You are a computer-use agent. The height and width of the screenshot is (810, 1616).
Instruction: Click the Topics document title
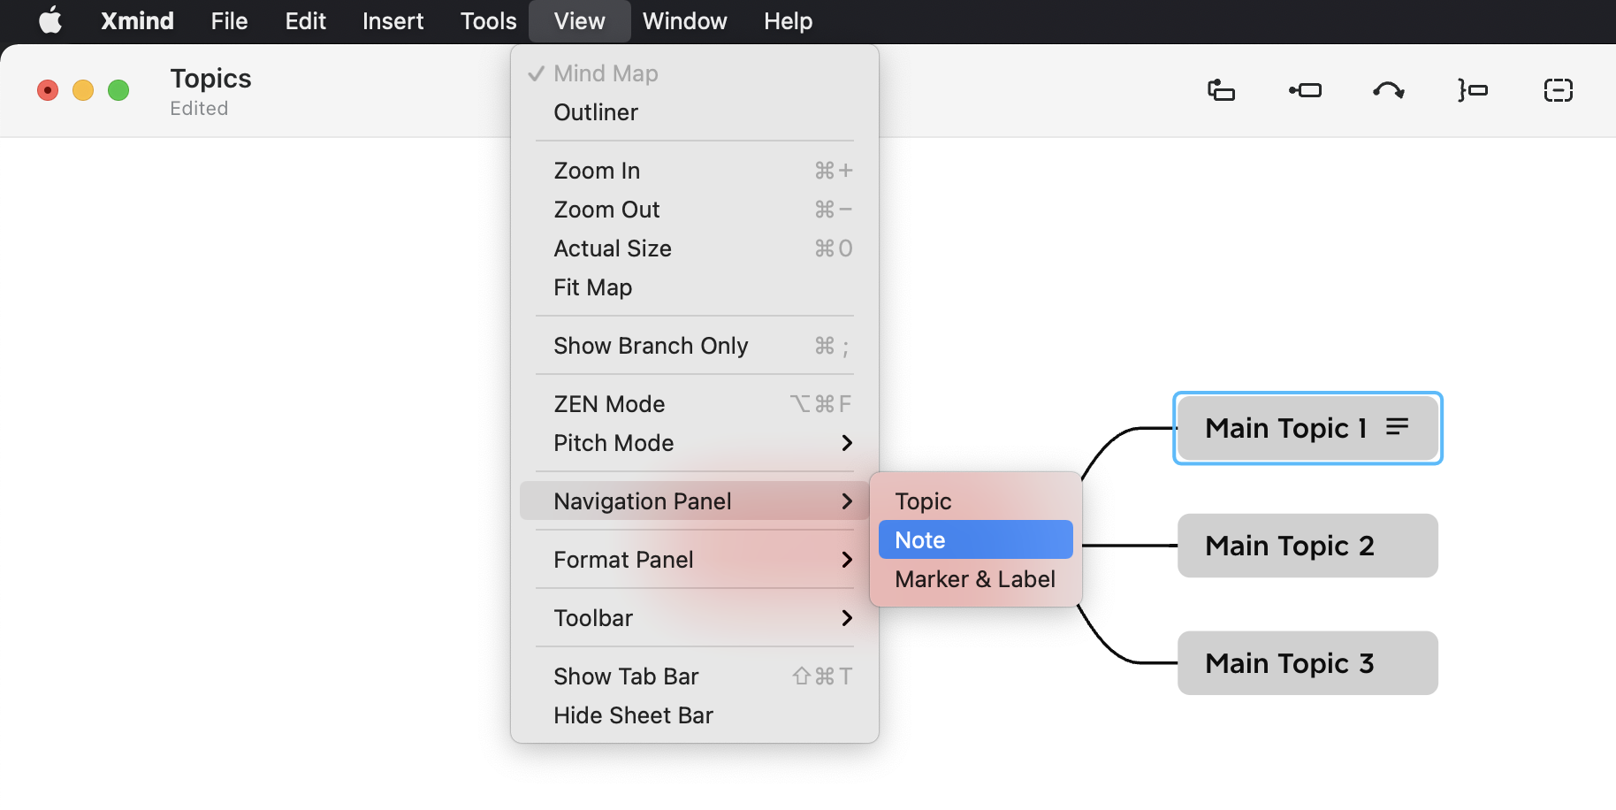tap(210, 79)
